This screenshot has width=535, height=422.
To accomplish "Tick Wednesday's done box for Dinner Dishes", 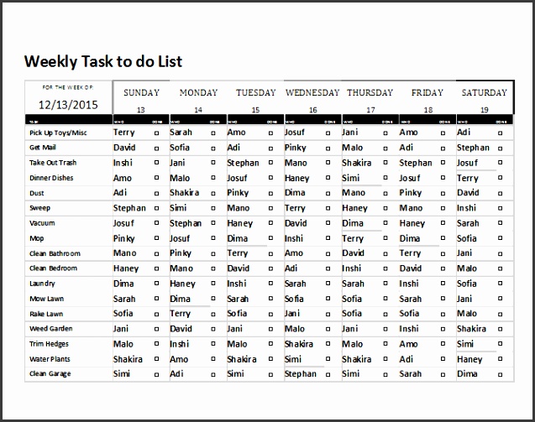I will (x=328, y=178).
